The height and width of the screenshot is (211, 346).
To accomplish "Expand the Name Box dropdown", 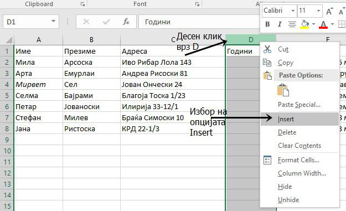I will tap(53, 22).
